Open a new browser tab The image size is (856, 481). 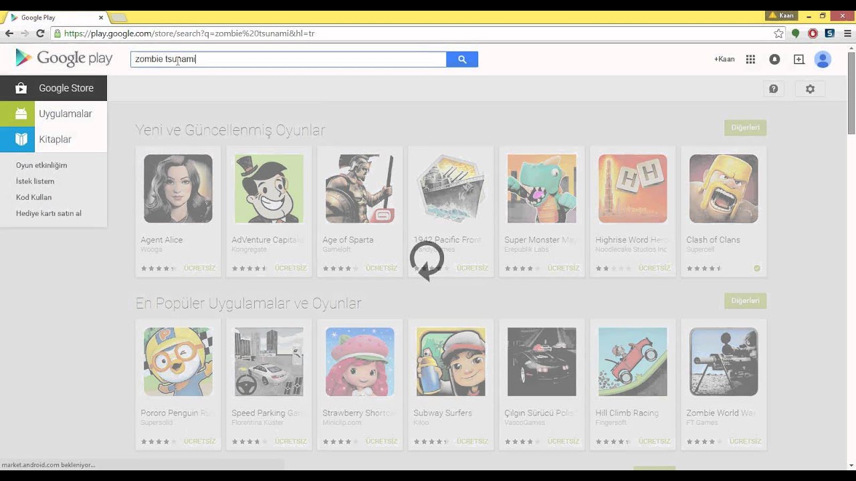pyautogui.click(x=118, y=17)
